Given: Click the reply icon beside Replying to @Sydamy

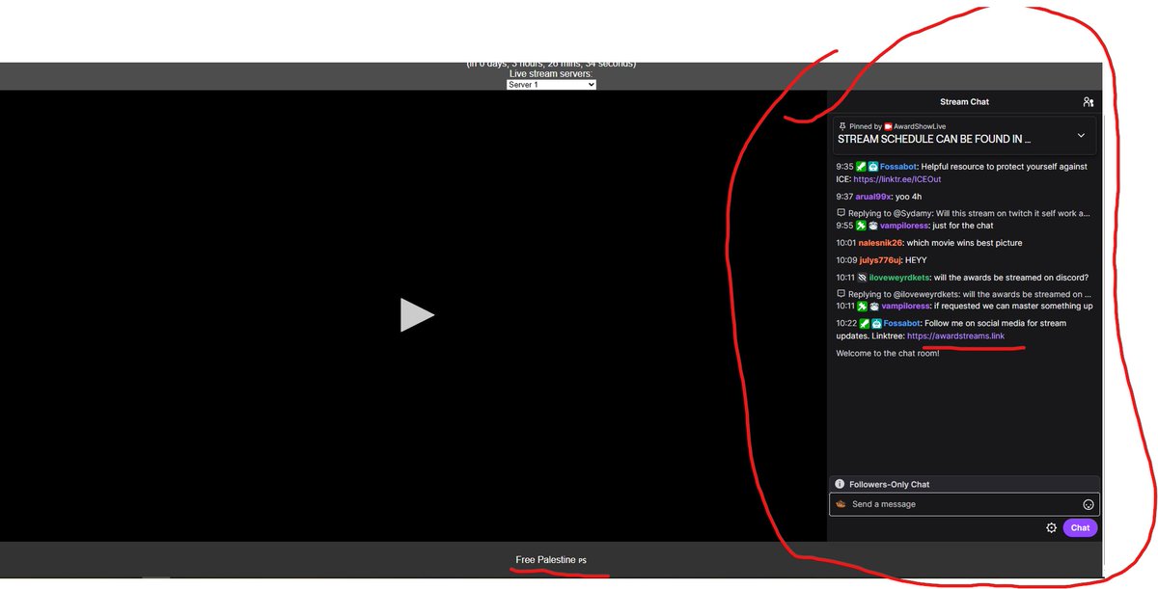Looking at the screenshot, I should [841, 213].
